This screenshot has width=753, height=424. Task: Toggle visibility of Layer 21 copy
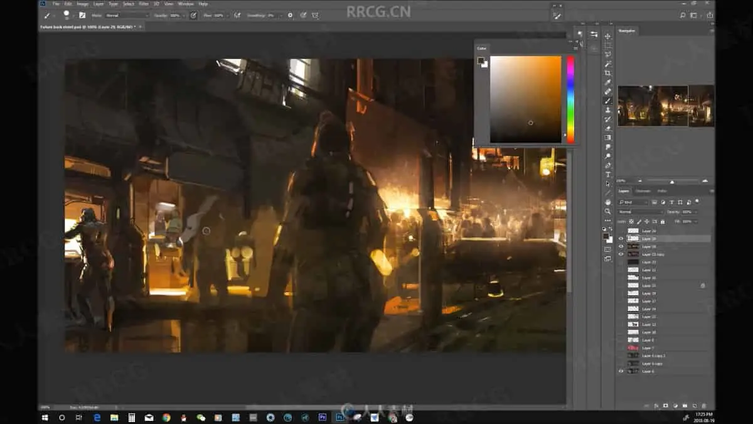coord(621,254)
